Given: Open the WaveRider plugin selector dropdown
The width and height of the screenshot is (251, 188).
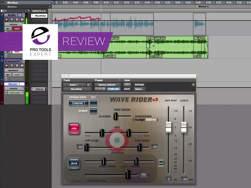Looking at the screenshot, I should click(77, 89).
